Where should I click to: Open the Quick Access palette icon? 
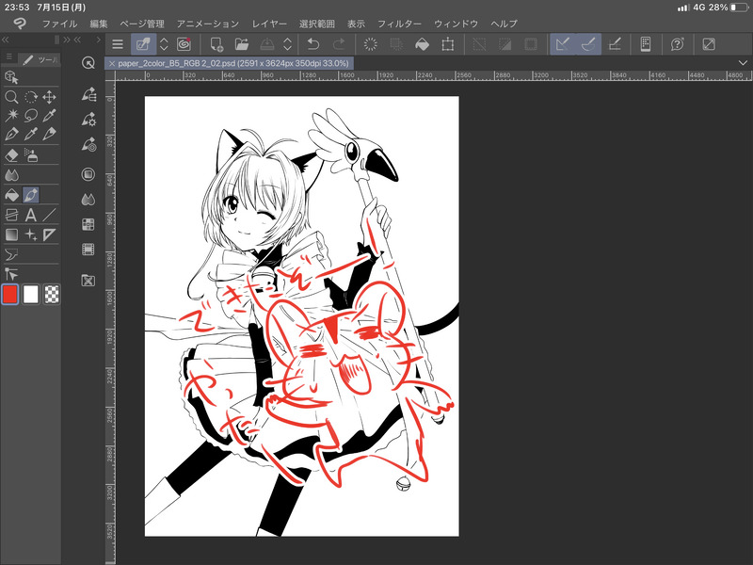click(88, 62)
